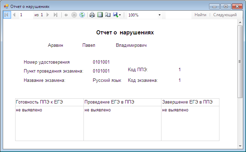Screen dimensions: 246x152
Task: Click не выявлено under Завершение ЕГЭ
Action: [x=175, y=110]
